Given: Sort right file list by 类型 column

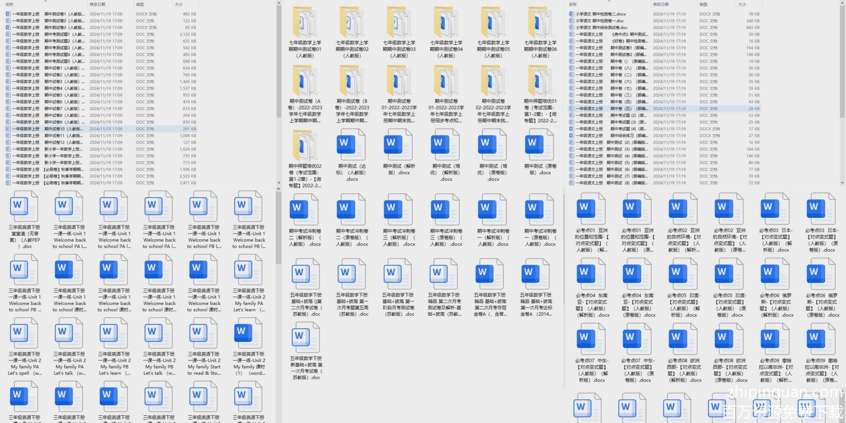Looking at the screenshot, I should [x=703, y=4].
